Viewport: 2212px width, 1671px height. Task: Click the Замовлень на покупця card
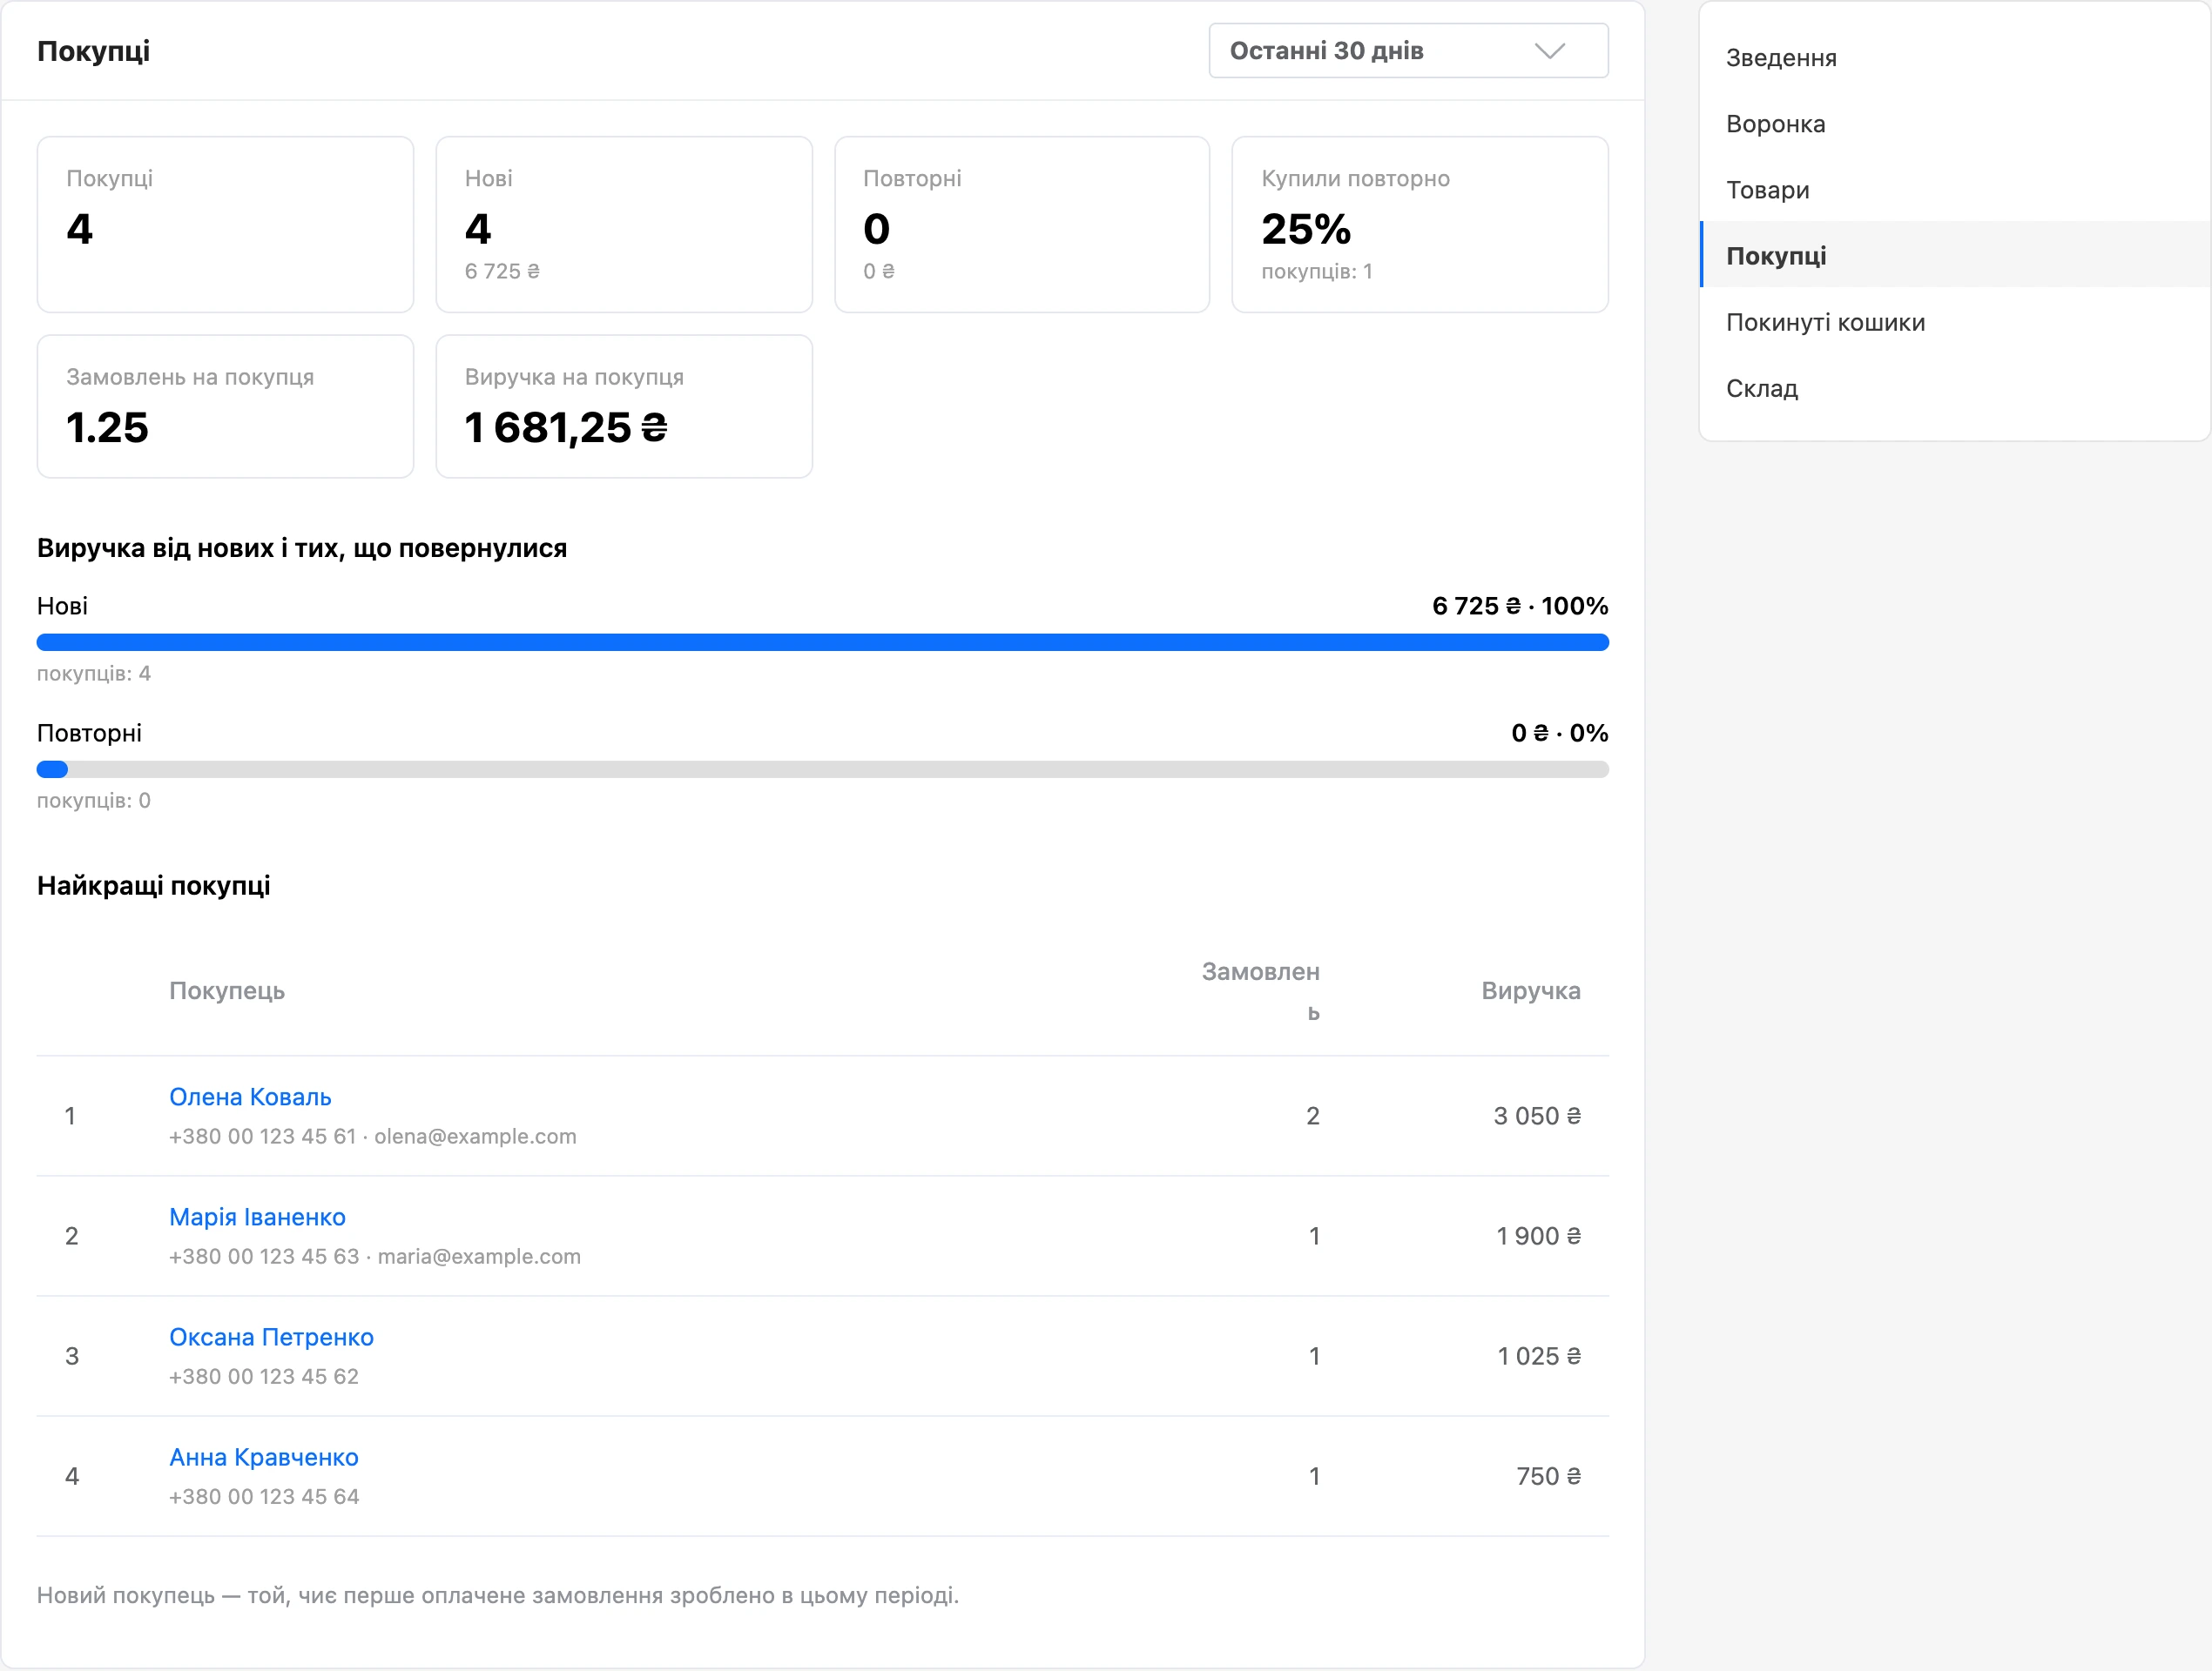point(225,406)
